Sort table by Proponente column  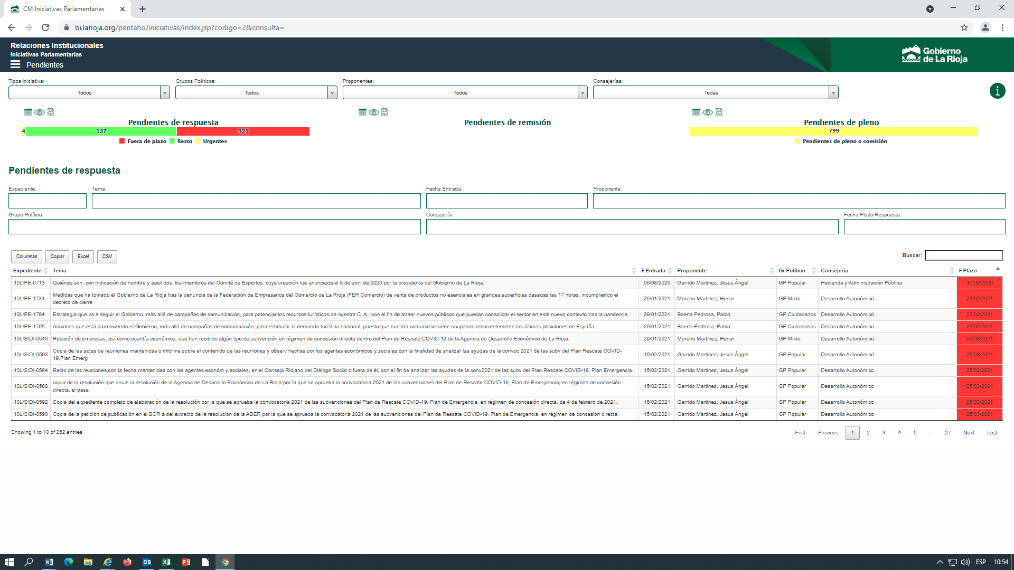point(725,271)
